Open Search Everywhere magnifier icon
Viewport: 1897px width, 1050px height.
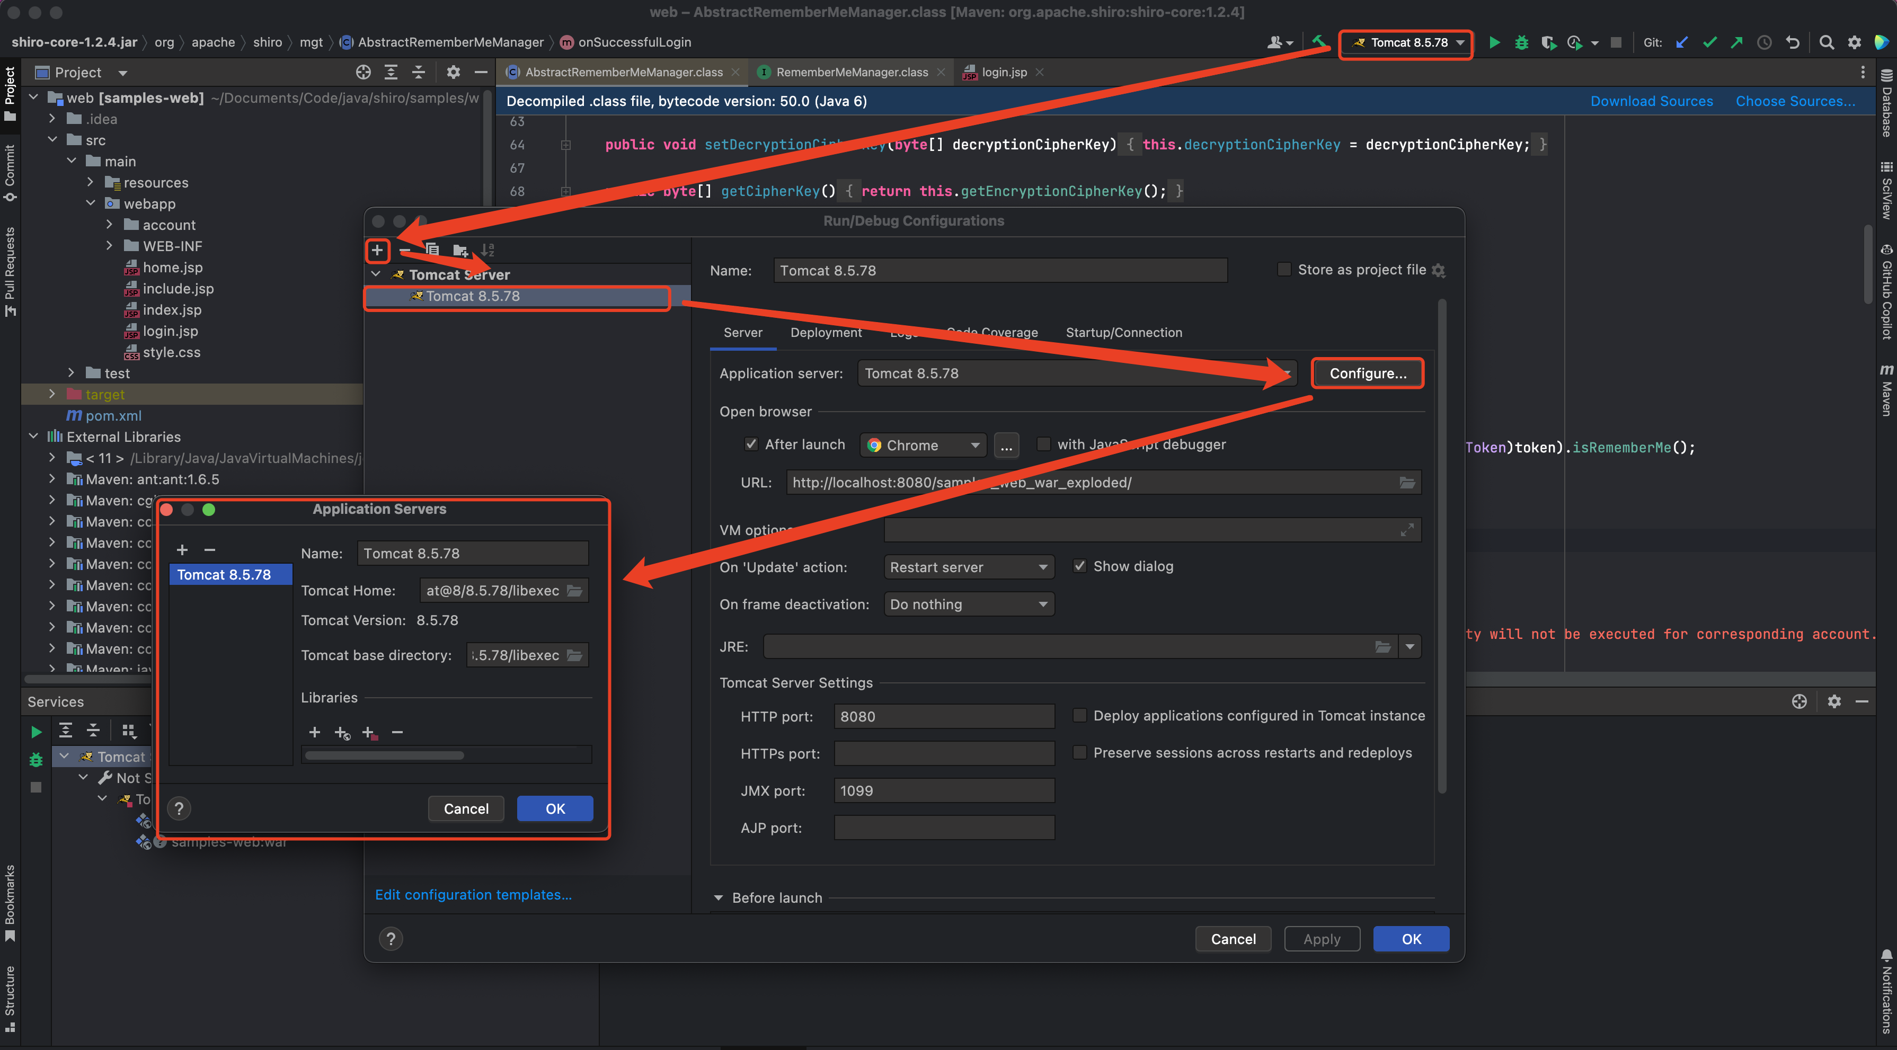1827,43
